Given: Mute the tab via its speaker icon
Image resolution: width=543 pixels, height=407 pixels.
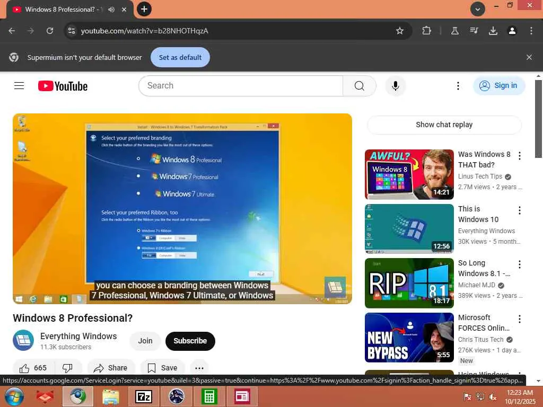Looking at the screenshot, I should [111, 10].
